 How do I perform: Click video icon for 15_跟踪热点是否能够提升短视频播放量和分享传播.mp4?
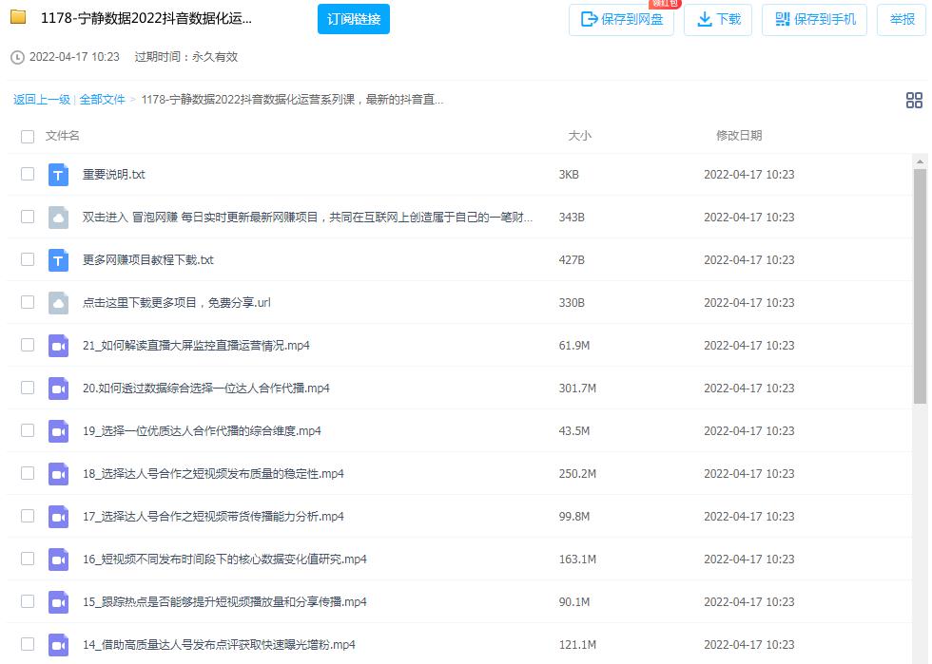tap(58, 602)
